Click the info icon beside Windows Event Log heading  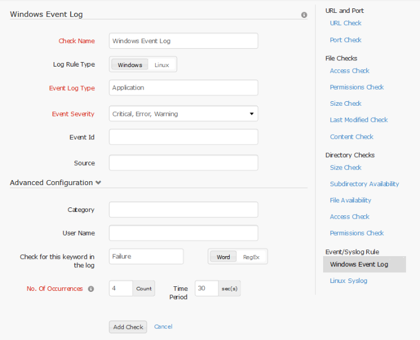tap(304, 15)
